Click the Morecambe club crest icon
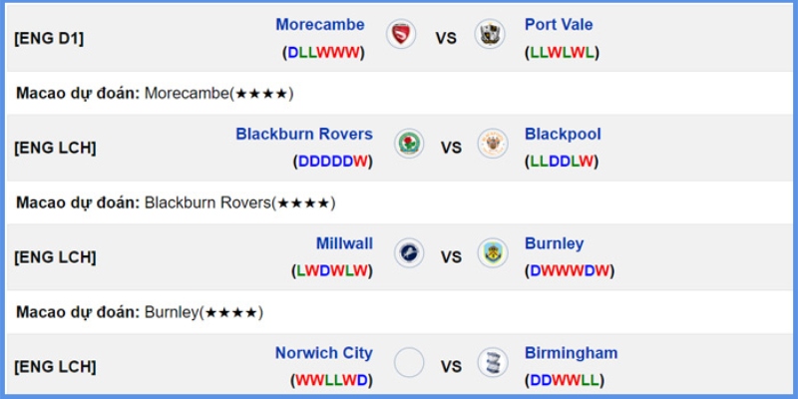Screen dimensions: 798x399 (x=401, y=34)
